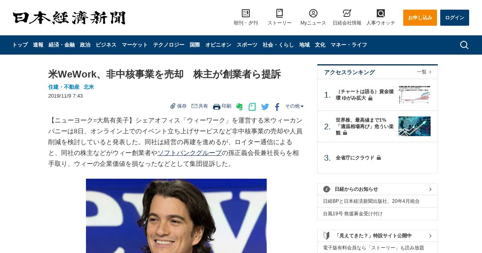Screen dimensions: 482x253
Task: Share article via Twitter icon
Action: coord(265,107)
